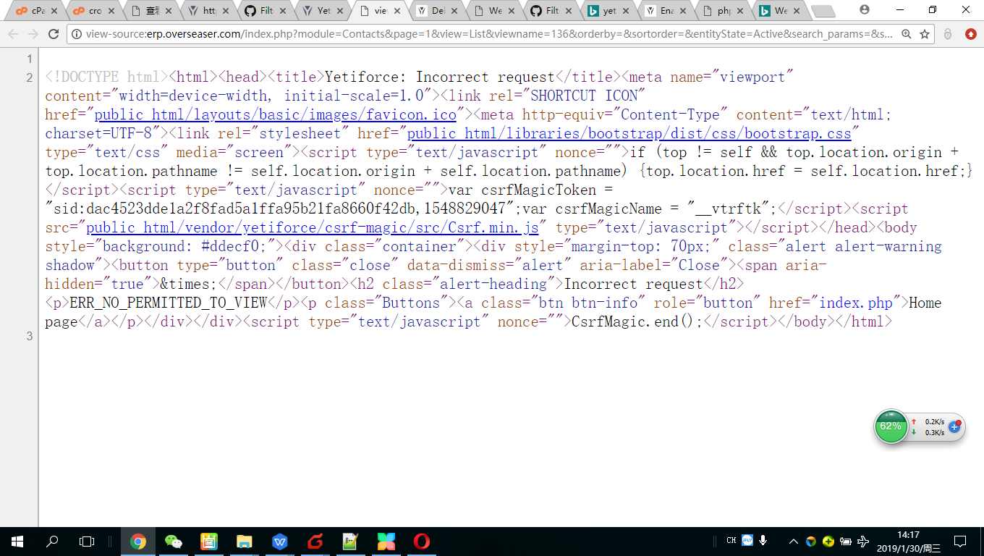Open the colorful pinwheel taskbar app
The height and width of the screenshot is (556, 984).
coord(386,541)
